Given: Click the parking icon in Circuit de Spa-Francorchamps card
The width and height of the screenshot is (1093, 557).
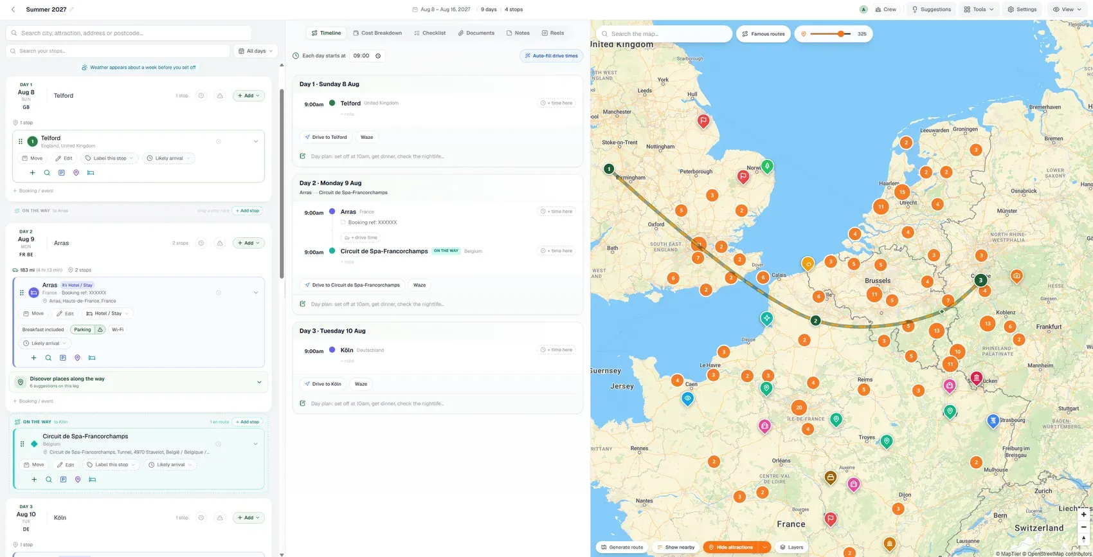Looking at the screenshot, I should 63,479.
